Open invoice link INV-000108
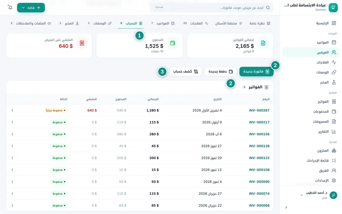This screenshot has width=342, height=214. coord(259,169)
